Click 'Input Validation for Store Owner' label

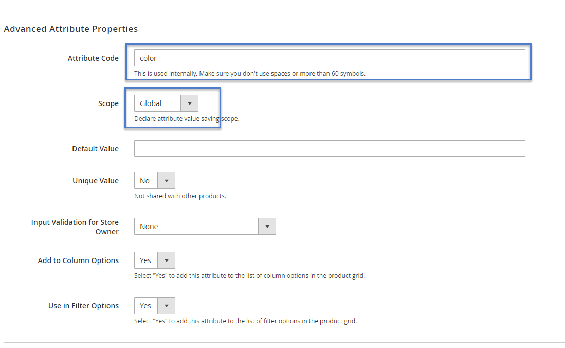tap(75, 227)
